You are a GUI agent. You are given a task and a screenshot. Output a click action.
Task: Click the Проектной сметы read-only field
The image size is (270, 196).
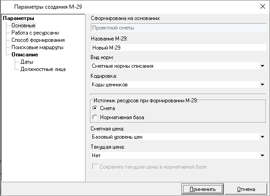(179, 28)
